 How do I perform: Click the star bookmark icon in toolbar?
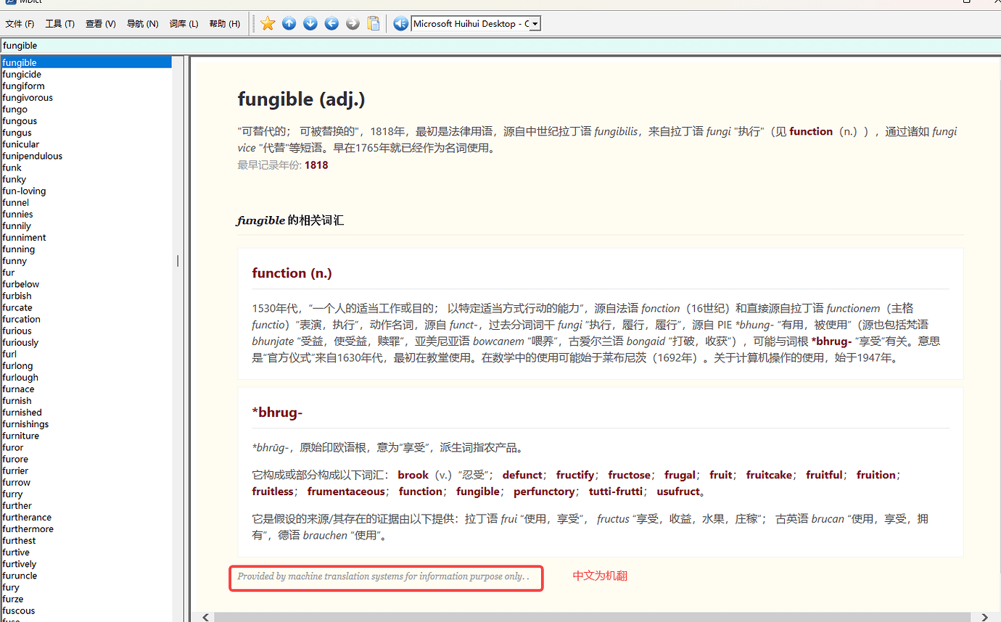point(267,23)
